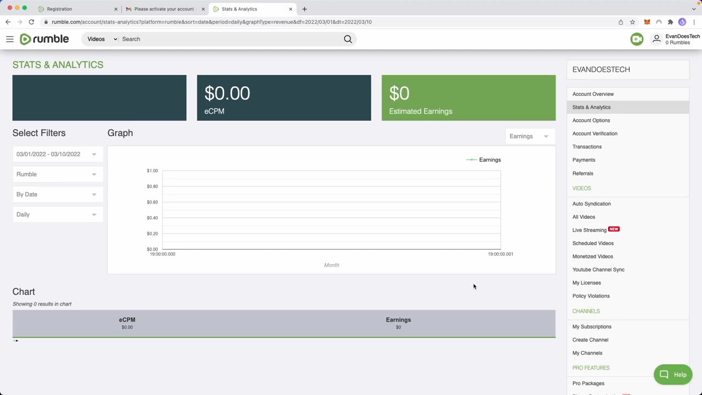Screen dimensions: 702x395
Task: Click the Rumble logo
Action: (44, 39)
